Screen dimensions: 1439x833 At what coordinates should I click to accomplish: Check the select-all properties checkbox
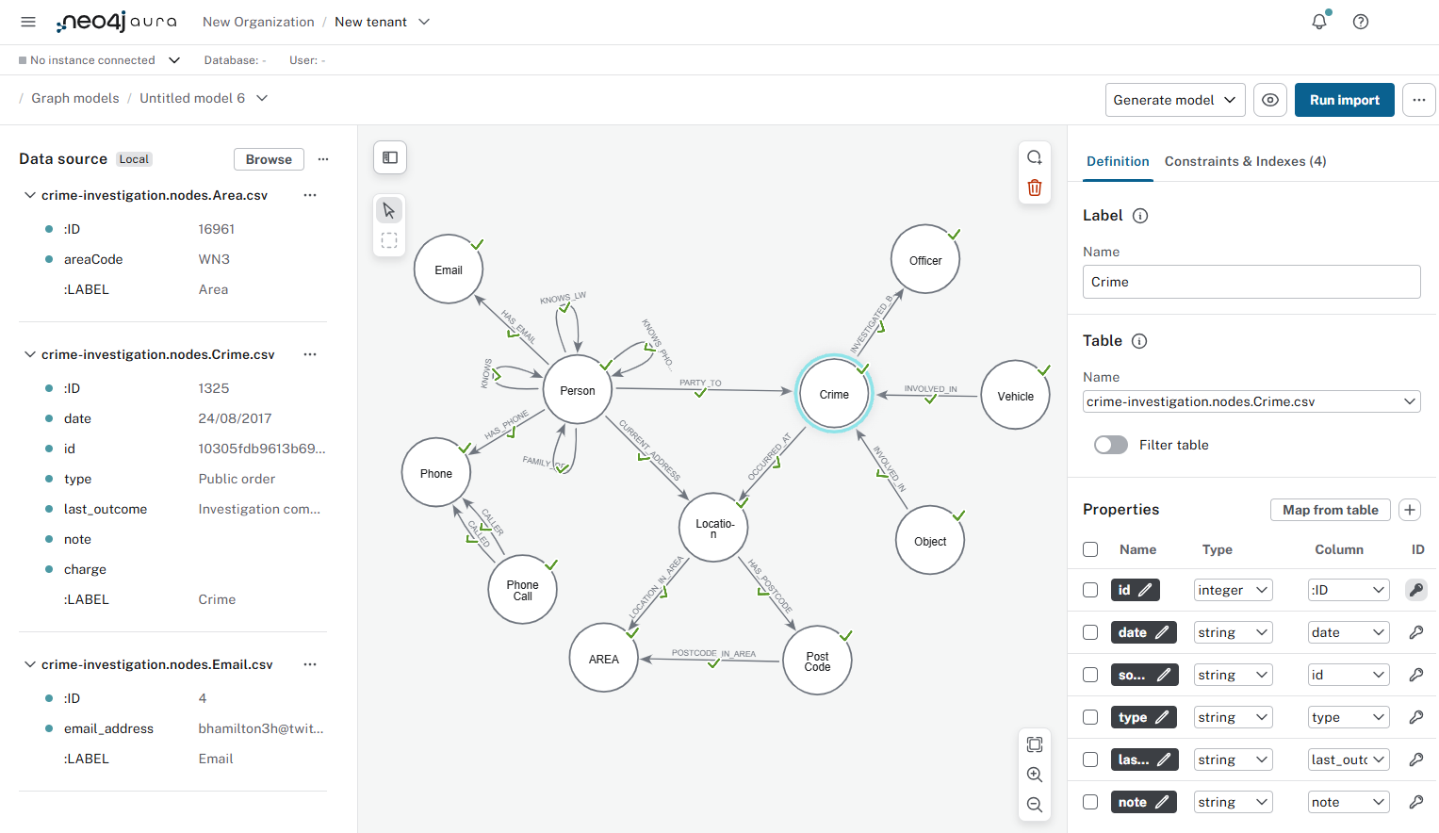coord(1090,549)
